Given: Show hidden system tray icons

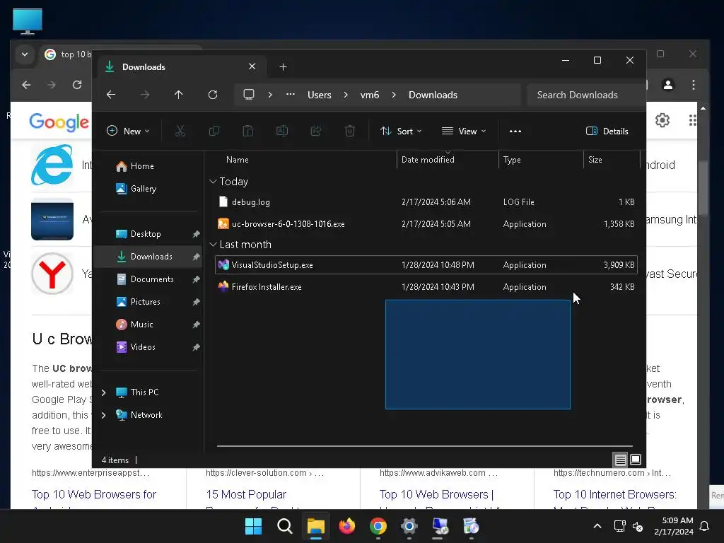Looking at the screenshot, I should [x=597, y=526].
